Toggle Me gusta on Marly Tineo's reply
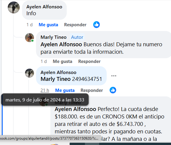This screenshot has width=171, height=145. point(63,61)
